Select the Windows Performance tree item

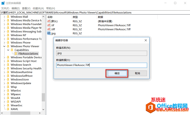[x=26, y=39]
